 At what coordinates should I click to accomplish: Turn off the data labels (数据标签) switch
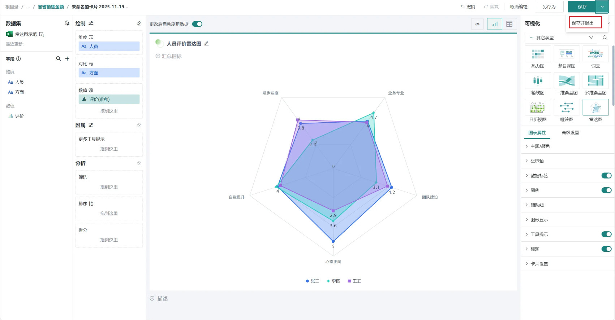pos(606,176)
